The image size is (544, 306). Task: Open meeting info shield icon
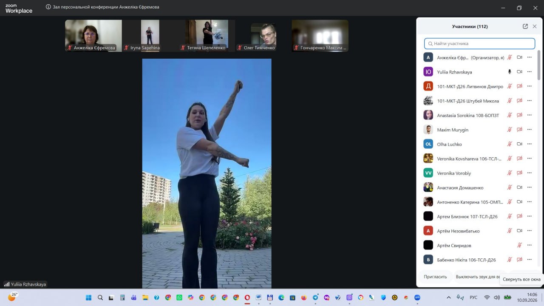49,8
